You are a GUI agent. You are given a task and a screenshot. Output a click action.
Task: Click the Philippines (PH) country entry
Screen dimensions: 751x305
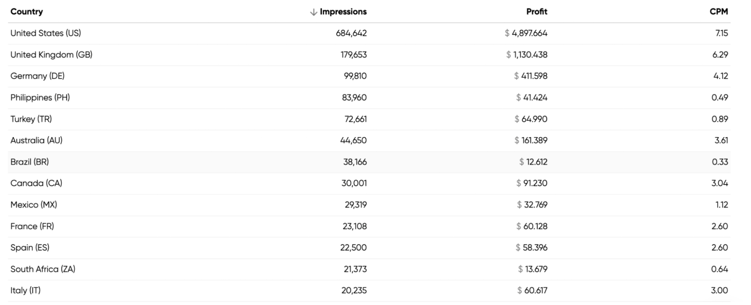(x=40, y=98)
